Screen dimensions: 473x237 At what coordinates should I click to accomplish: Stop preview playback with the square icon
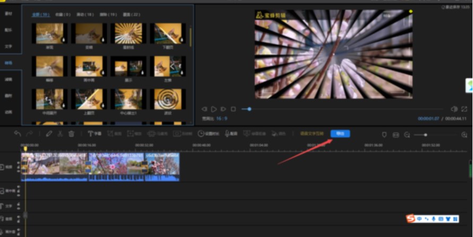(x=233, y=109)
